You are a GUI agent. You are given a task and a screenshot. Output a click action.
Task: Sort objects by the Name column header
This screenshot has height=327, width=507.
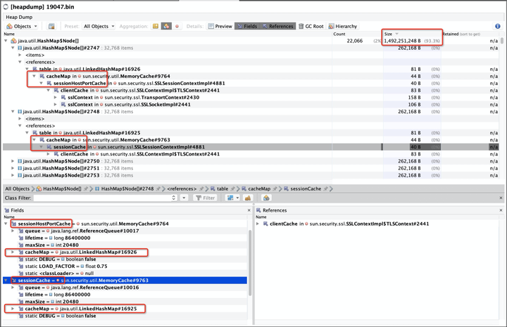(9, 34)
